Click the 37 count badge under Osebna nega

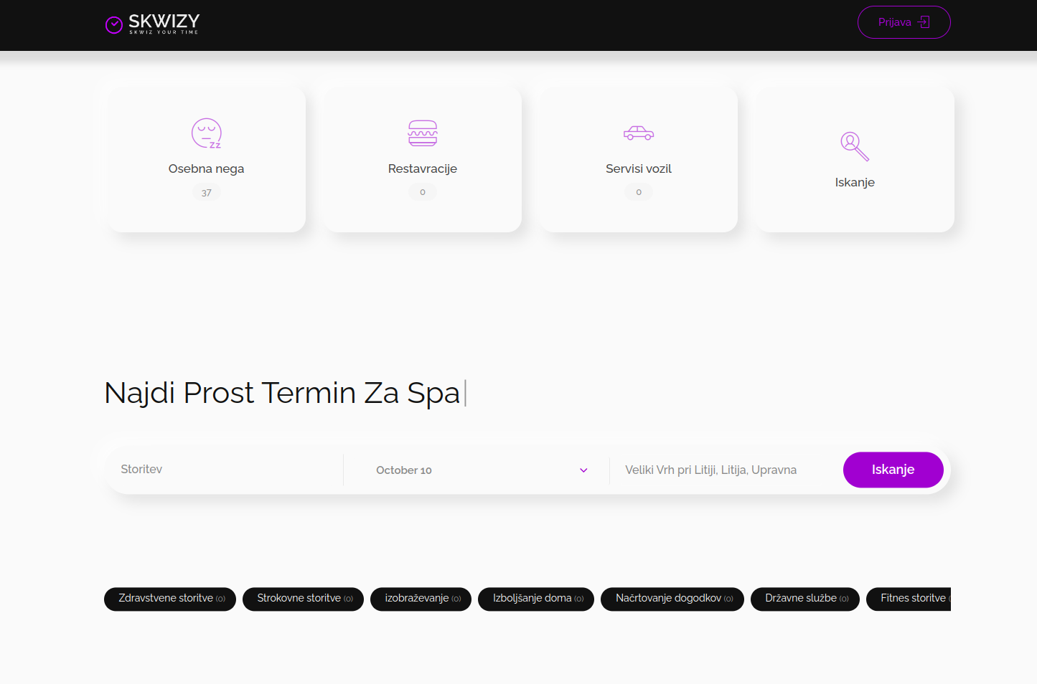tap(206, 192)
